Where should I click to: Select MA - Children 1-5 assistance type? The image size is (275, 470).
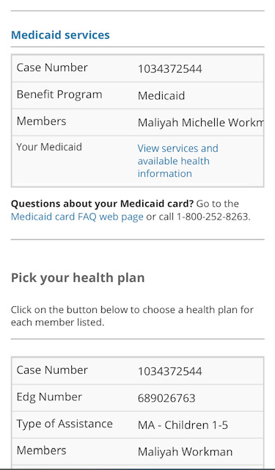[183, 425]
